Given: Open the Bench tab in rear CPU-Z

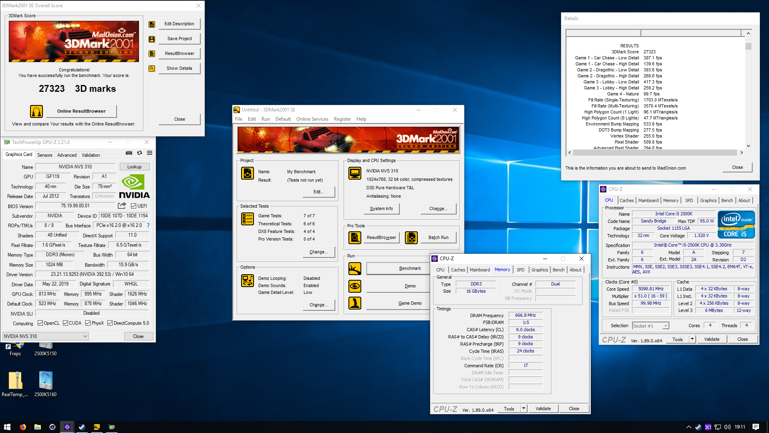Looking at the screenshot, I should click(x=727, y=200).
